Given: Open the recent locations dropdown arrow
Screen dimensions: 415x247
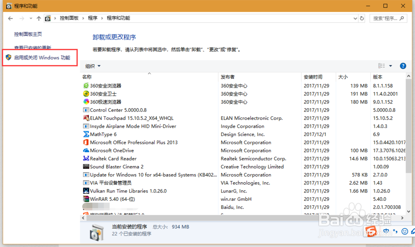Looking at the screenshot, I should coord(31,18).
